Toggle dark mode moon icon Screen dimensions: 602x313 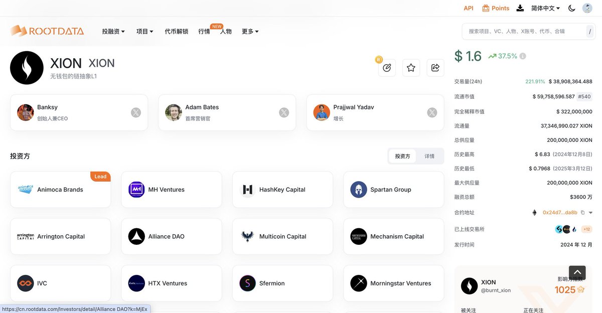(571, 8)
